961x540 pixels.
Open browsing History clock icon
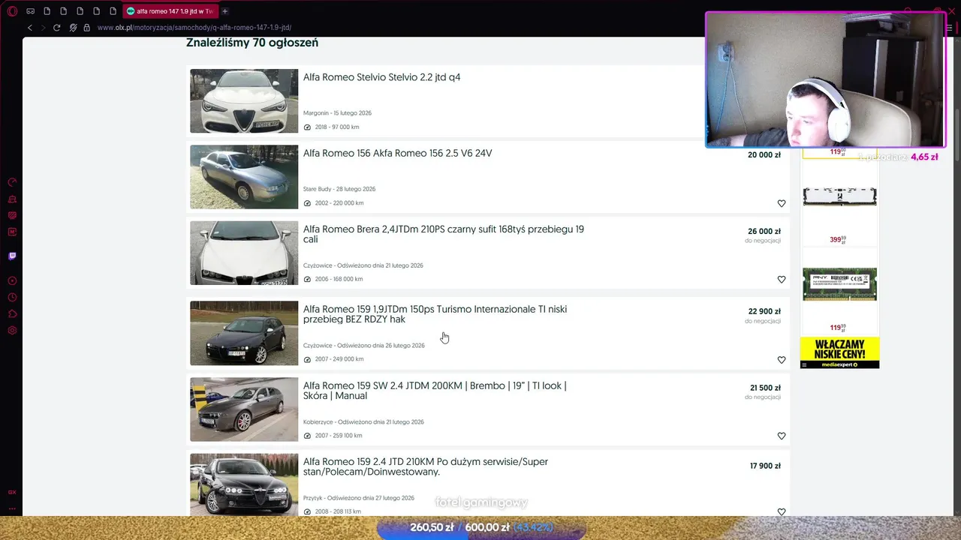12,298
